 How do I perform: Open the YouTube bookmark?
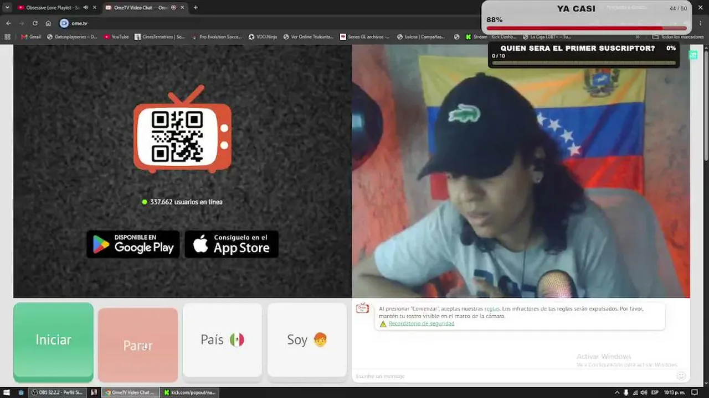(116, 37)
